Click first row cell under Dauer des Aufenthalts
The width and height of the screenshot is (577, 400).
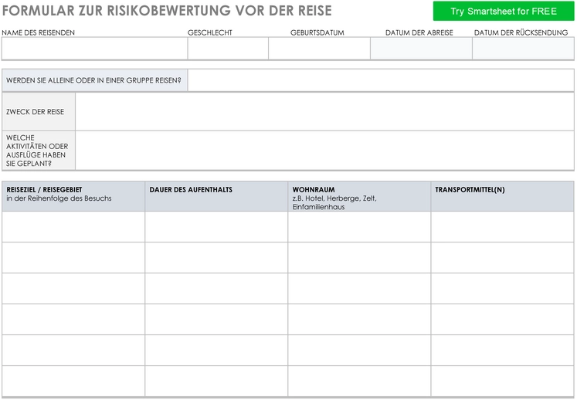pos(216,227)
